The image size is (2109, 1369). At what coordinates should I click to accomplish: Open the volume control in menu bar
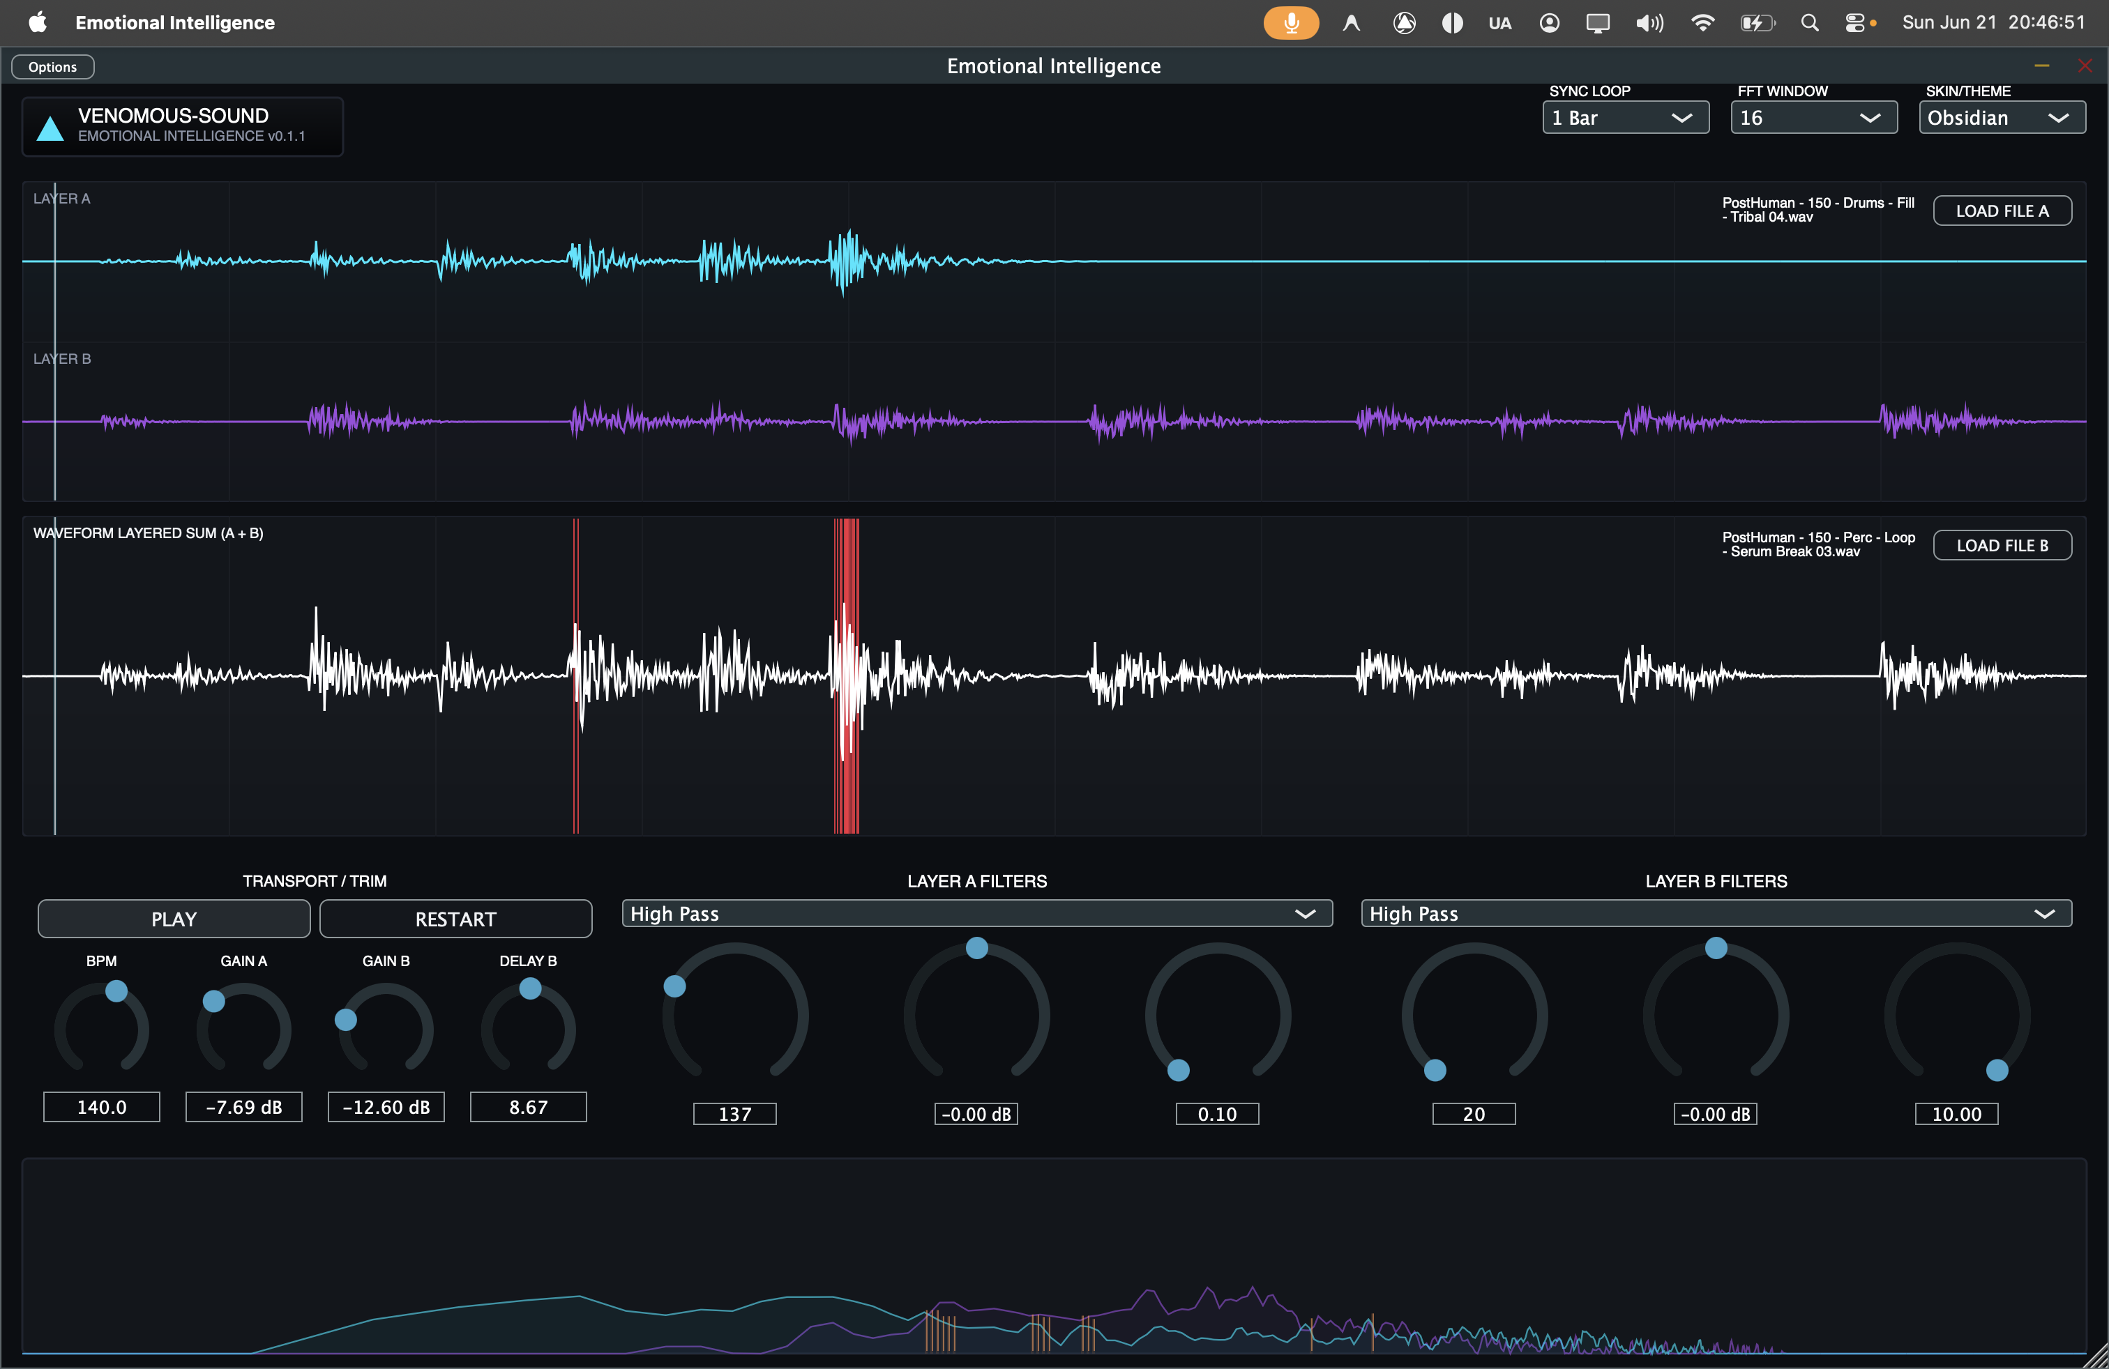[1649, 23]
